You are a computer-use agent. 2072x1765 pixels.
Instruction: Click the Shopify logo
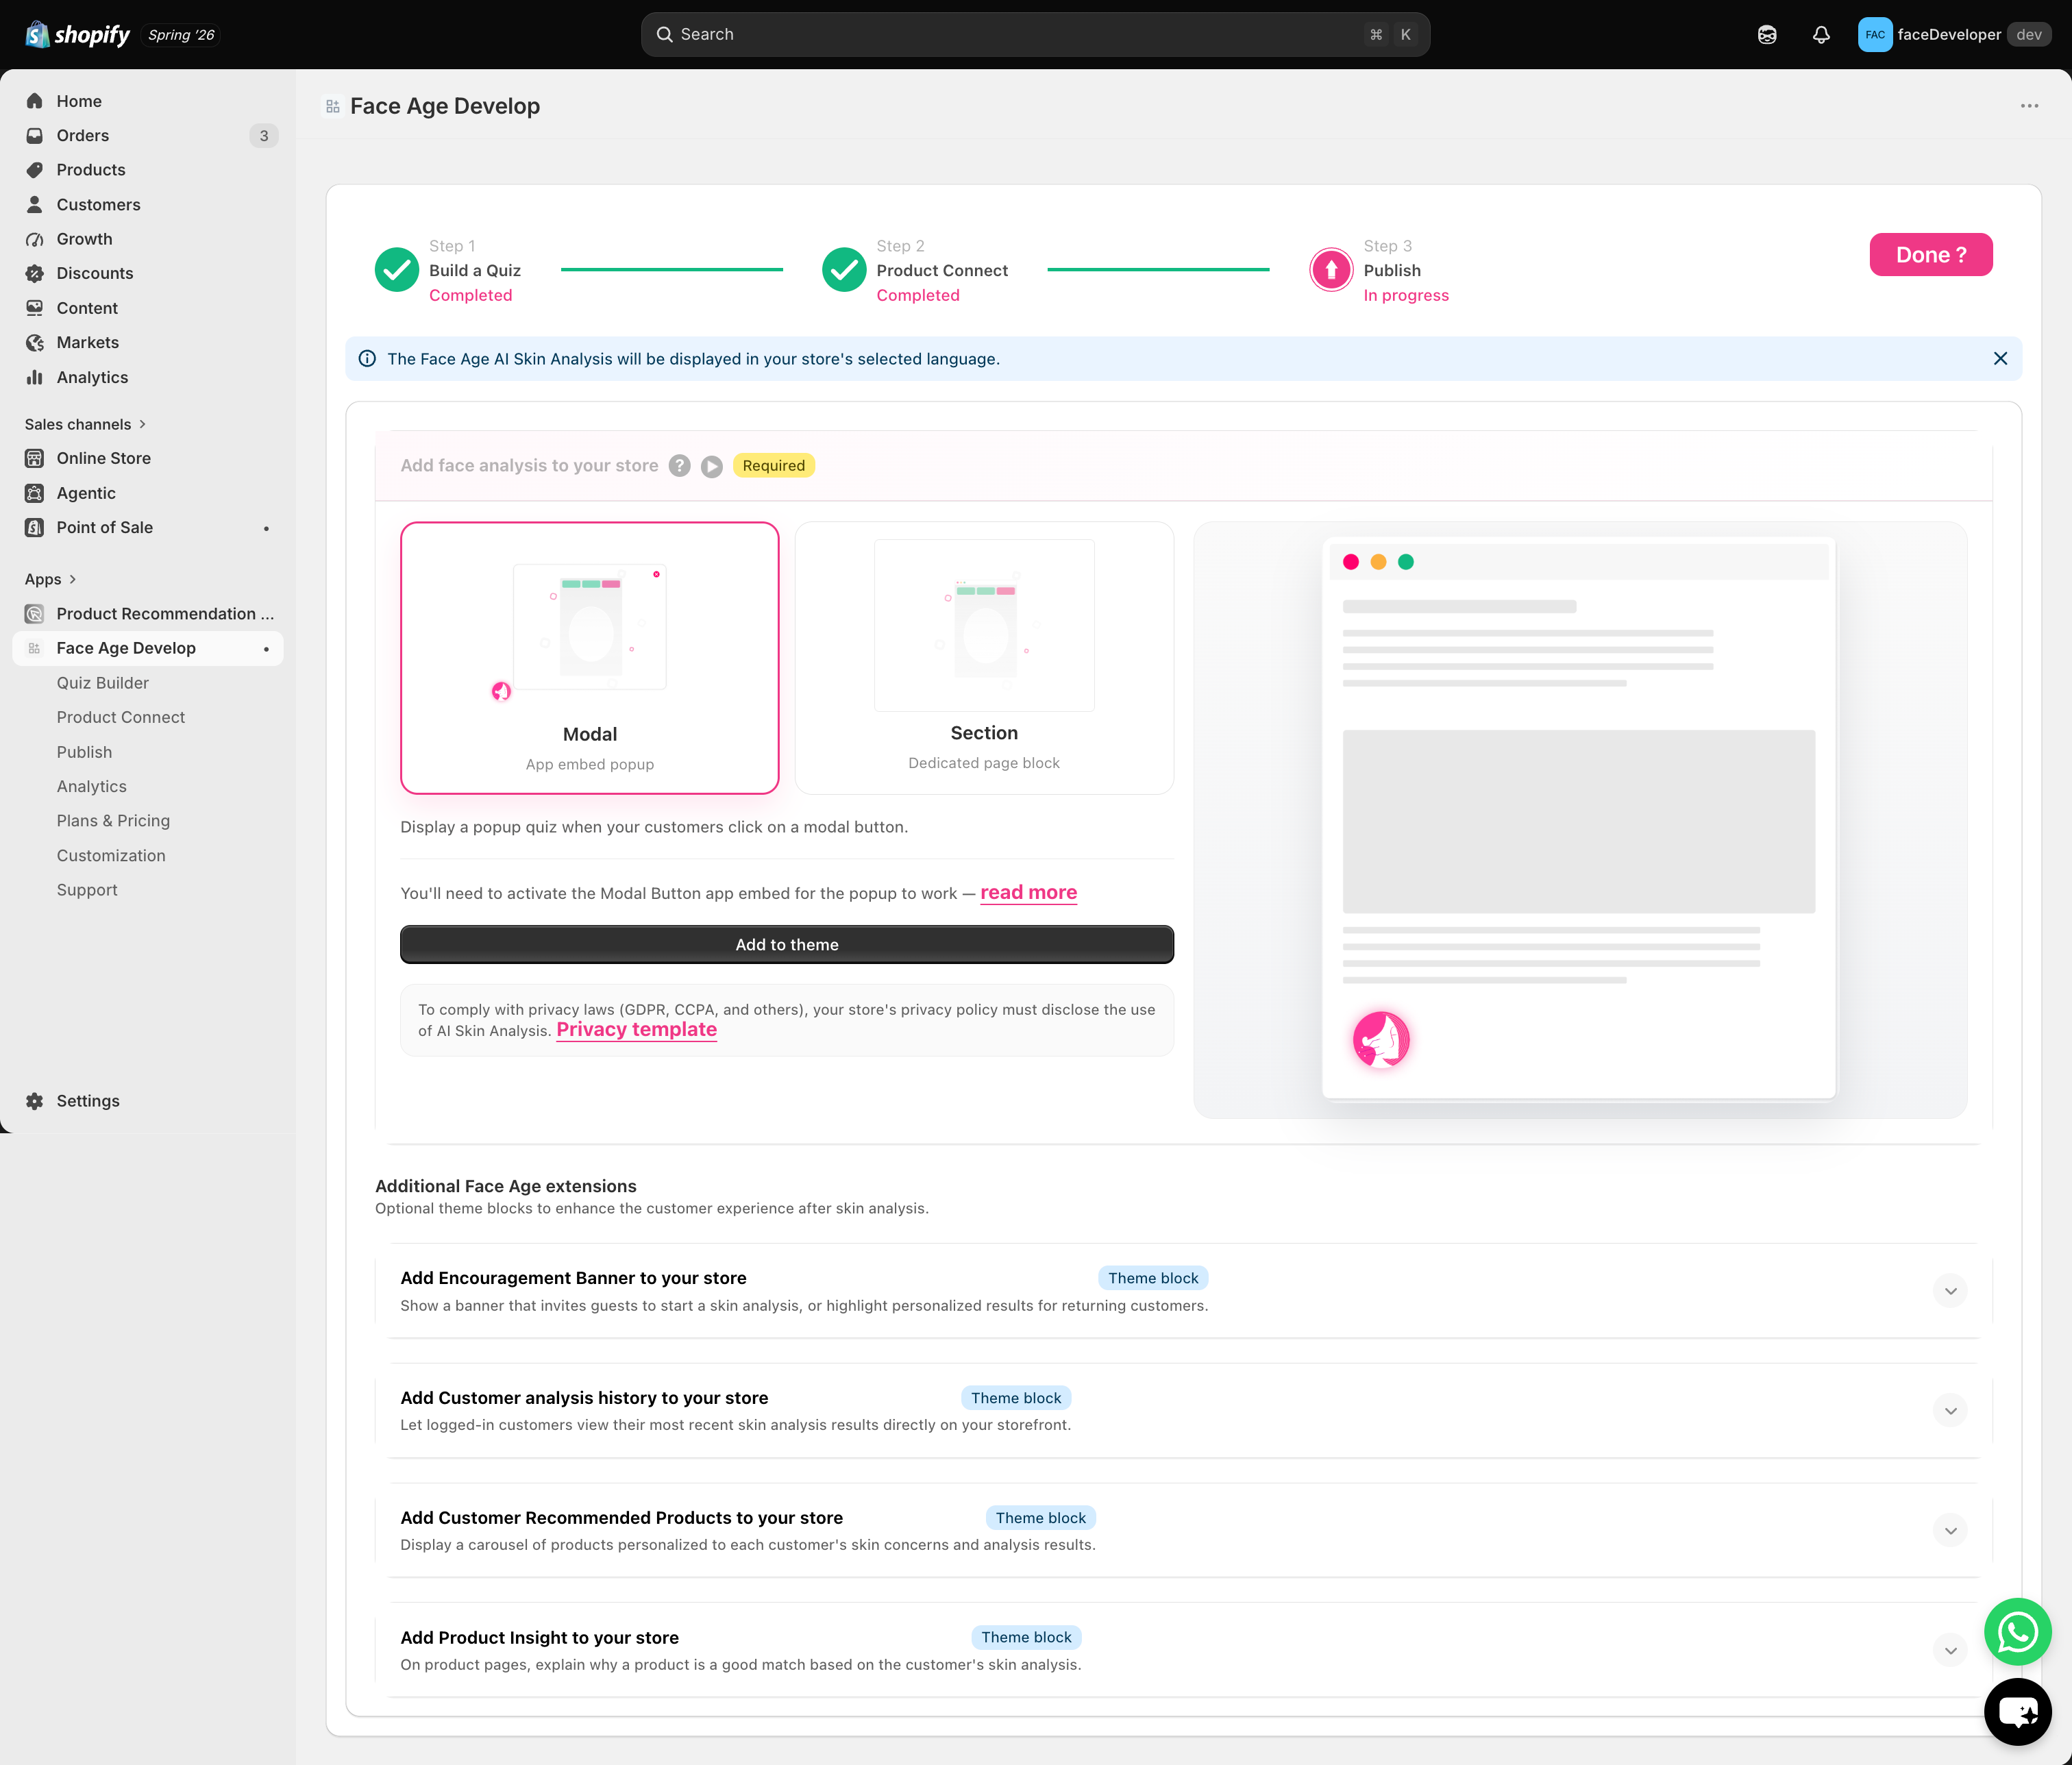[x=77, y=34]
